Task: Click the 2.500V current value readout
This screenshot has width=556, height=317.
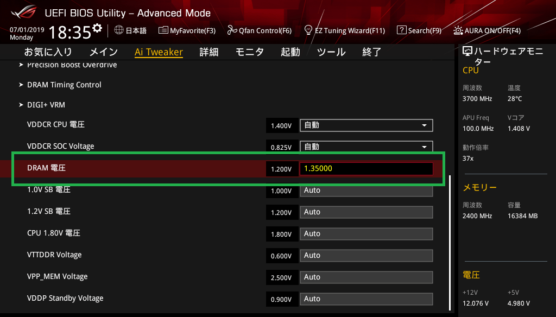Action: 282,277
